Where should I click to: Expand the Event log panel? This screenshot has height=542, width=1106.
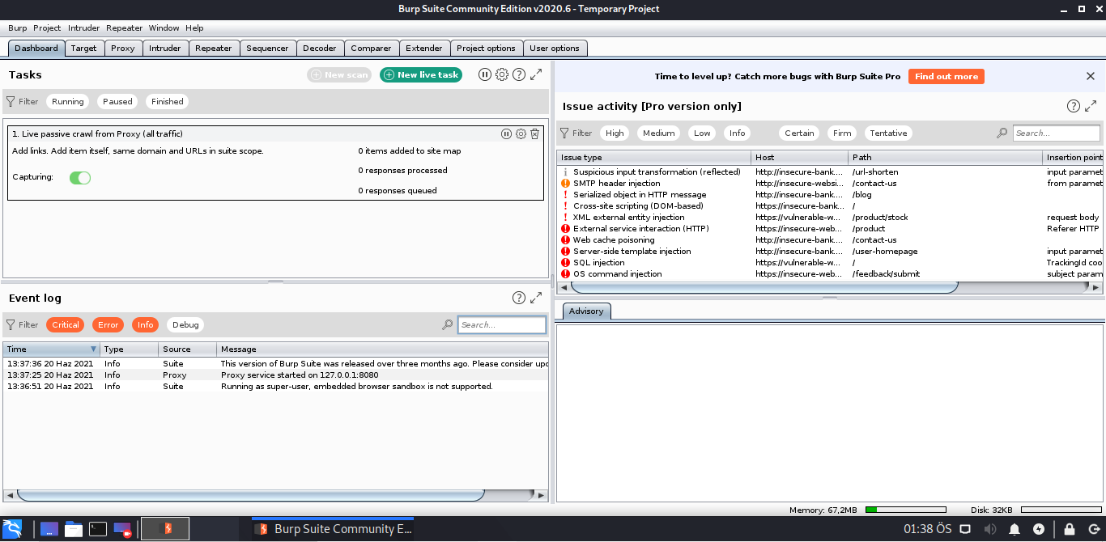pos(536,298)
